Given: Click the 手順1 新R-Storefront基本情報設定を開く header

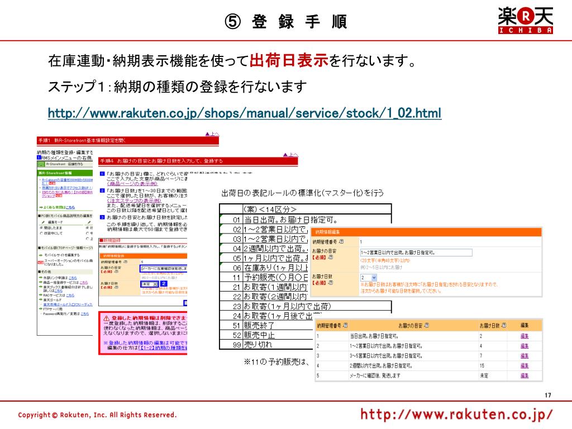Looking at the screenshot, I should [x=128, y=140].
